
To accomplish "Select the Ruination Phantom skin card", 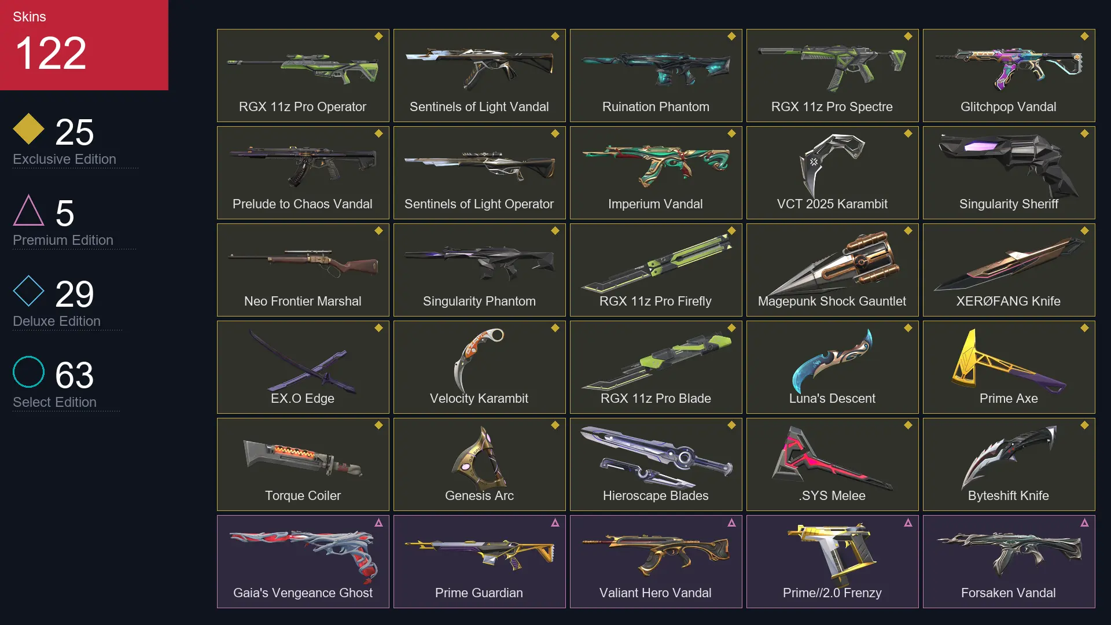I will (656, 75).
